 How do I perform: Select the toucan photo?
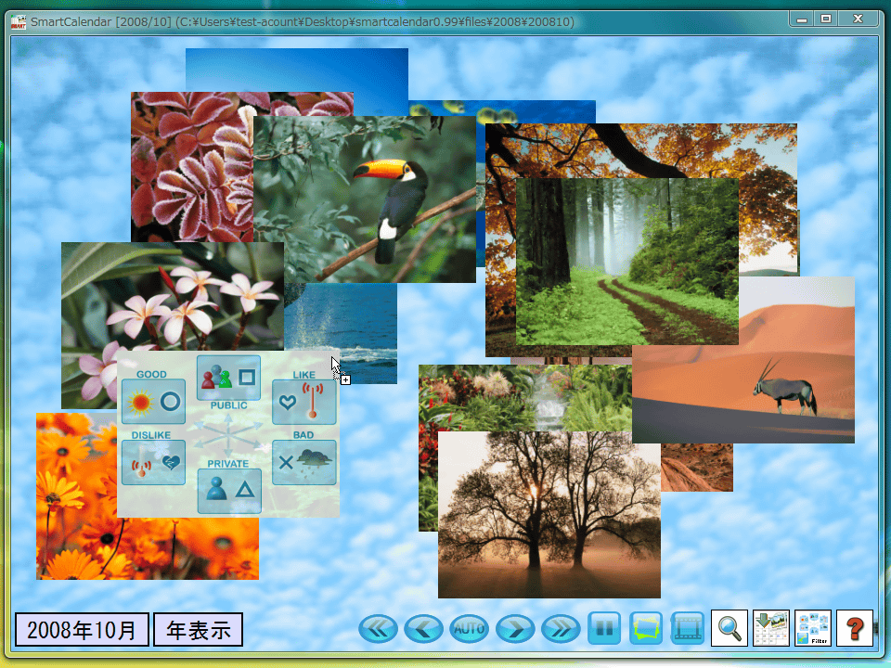(365, 199)
